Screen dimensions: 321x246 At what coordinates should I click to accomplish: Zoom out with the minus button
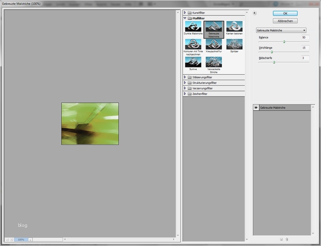pos(7,240)
